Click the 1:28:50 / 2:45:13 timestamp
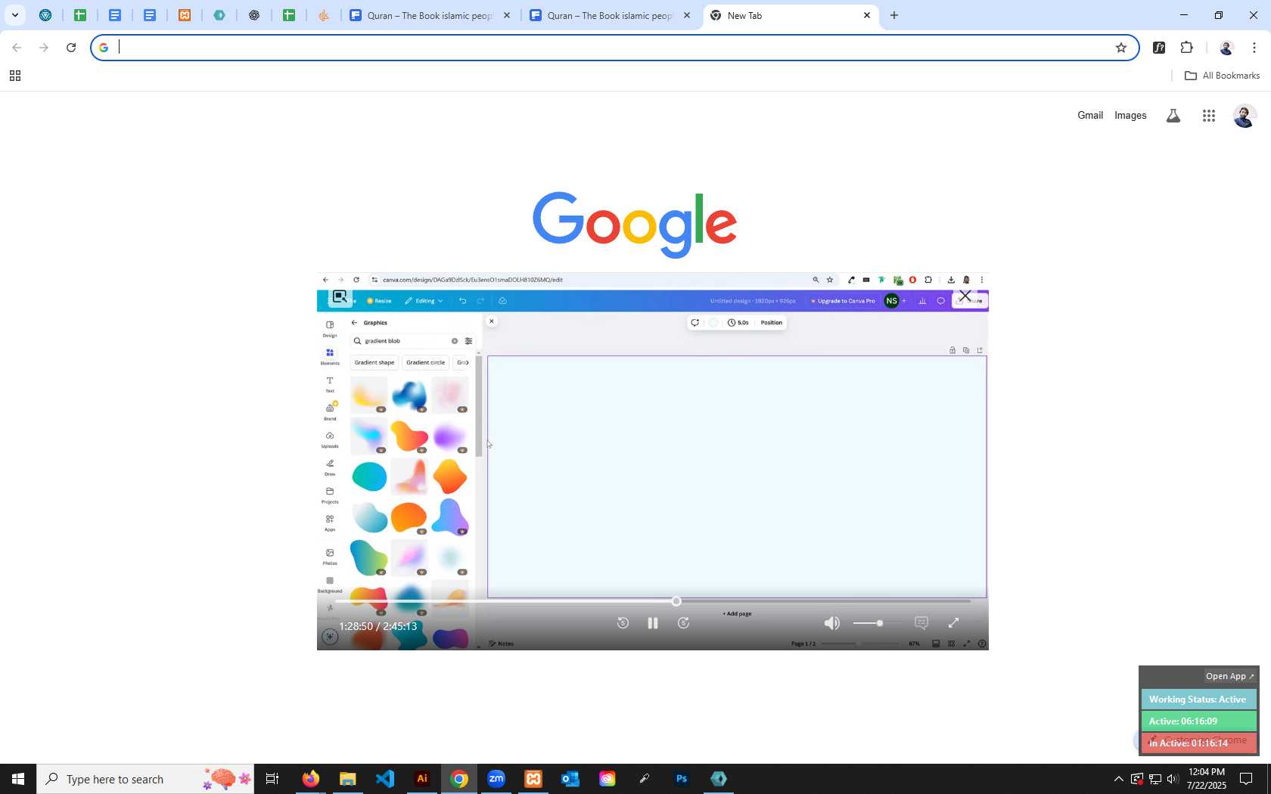 point(378,626)
